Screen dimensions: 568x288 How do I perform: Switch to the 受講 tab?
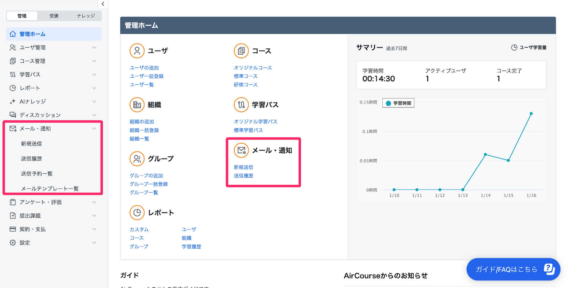[x=54, y=16]
